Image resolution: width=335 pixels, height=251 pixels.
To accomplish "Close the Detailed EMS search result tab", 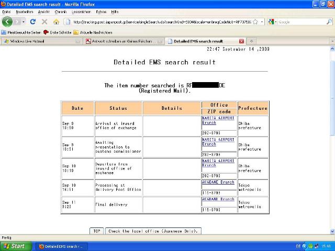I will tap(241, 41).
